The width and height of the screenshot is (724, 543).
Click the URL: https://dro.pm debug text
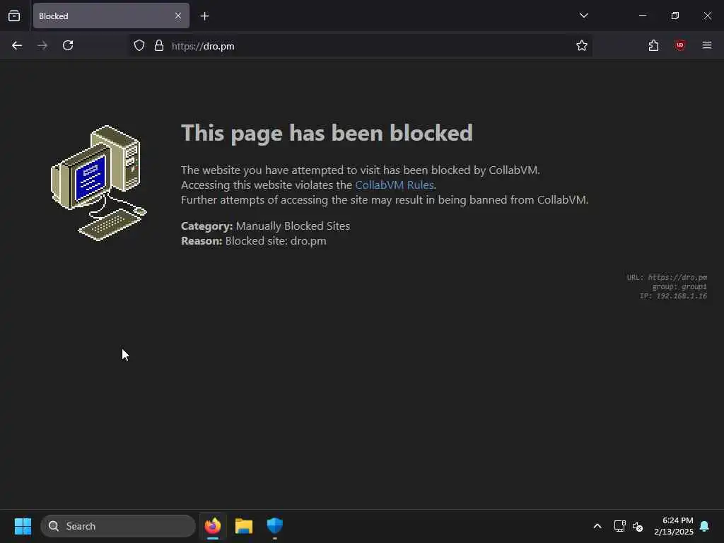pyautogui.click(x=667, y=277)
